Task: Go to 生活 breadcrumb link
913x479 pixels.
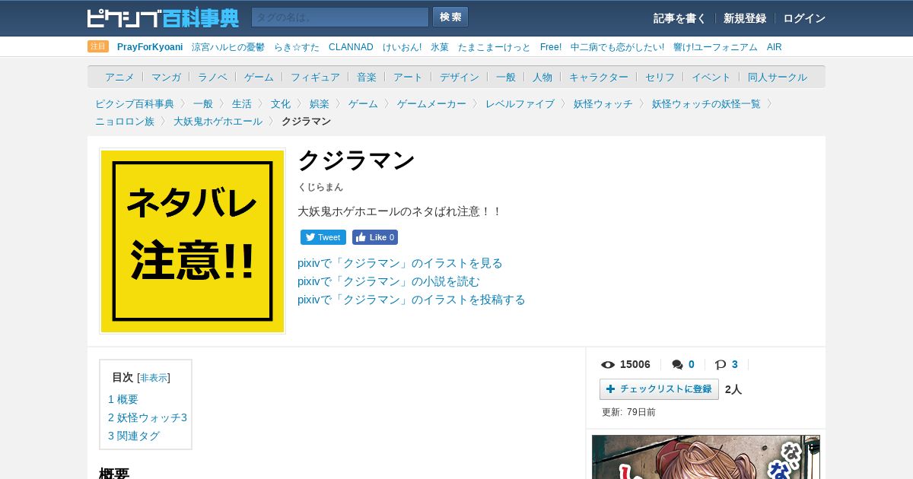Action: tap(242, 103)
